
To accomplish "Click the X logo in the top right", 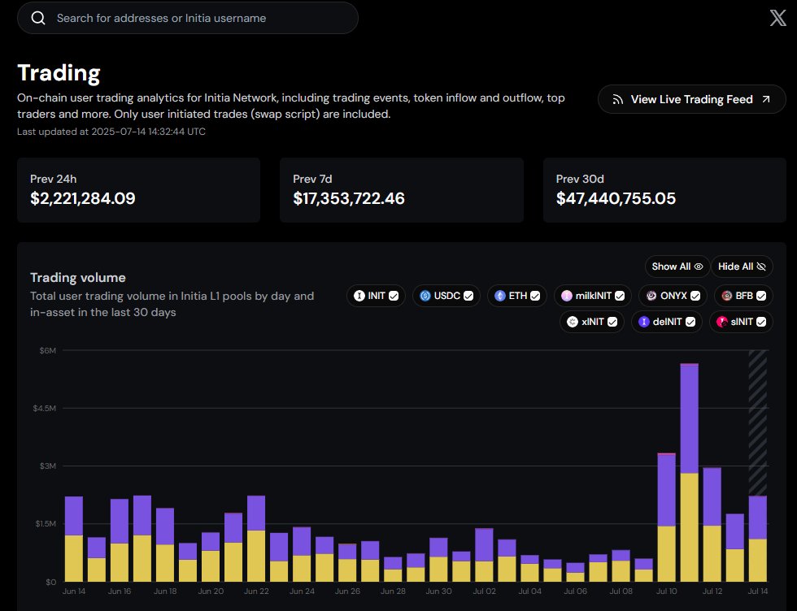I will [777, 16].
